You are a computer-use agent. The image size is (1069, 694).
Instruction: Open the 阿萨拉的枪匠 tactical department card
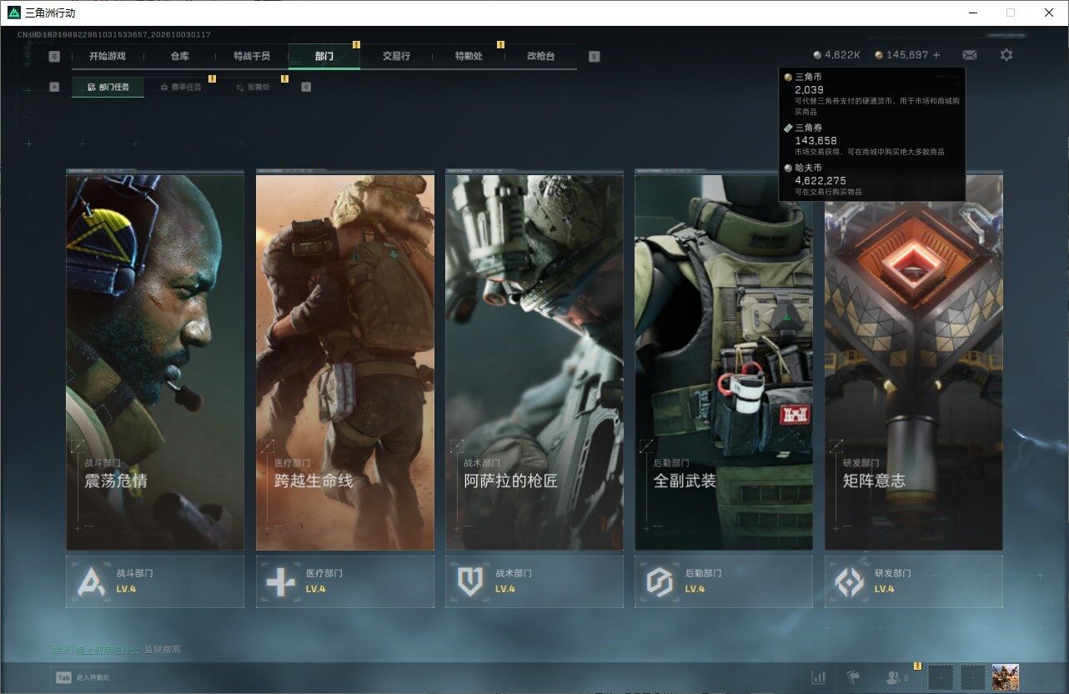click(x=534, y=360)
